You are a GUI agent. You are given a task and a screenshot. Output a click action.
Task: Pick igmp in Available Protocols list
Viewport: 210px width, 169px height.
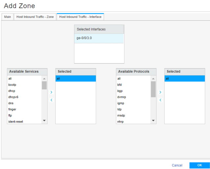coord(120,103)
